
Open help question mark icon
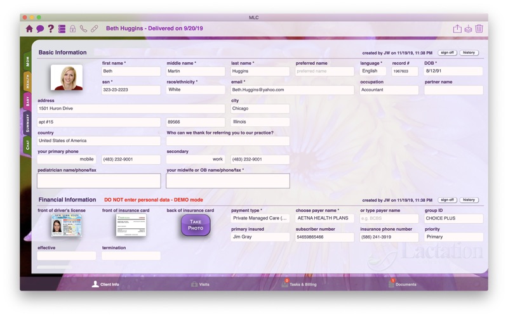coord(51,29)
